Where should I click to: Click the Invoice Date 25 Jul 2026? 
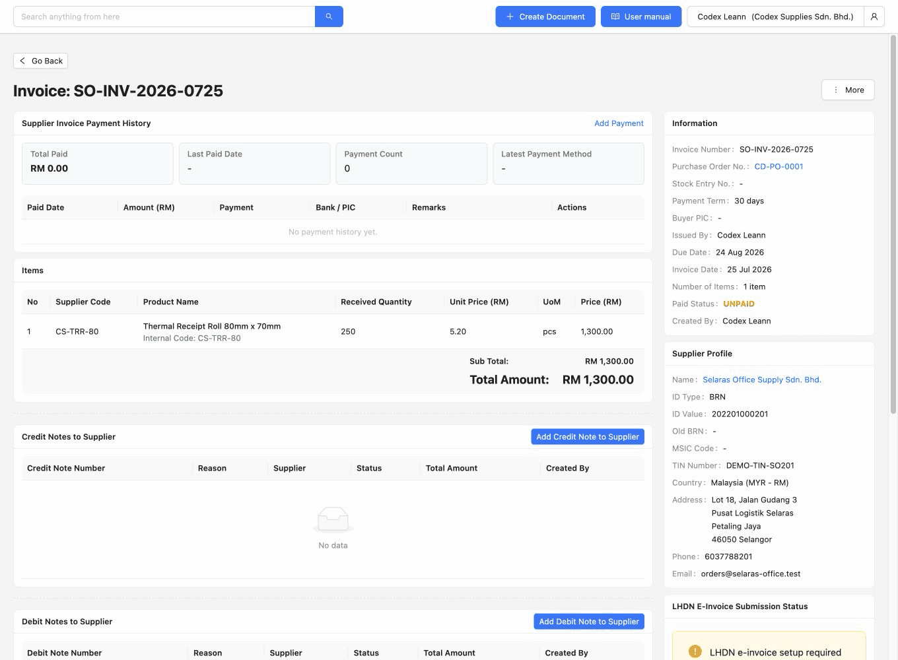749,269
